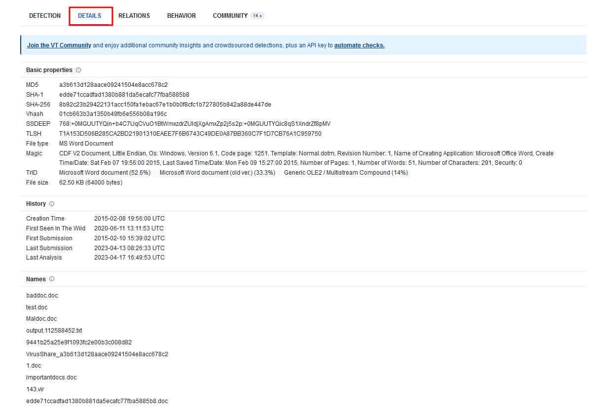Switch to the BEHAVIOR tab
Viewport: 610px width, 411px height.
(181, 15)
